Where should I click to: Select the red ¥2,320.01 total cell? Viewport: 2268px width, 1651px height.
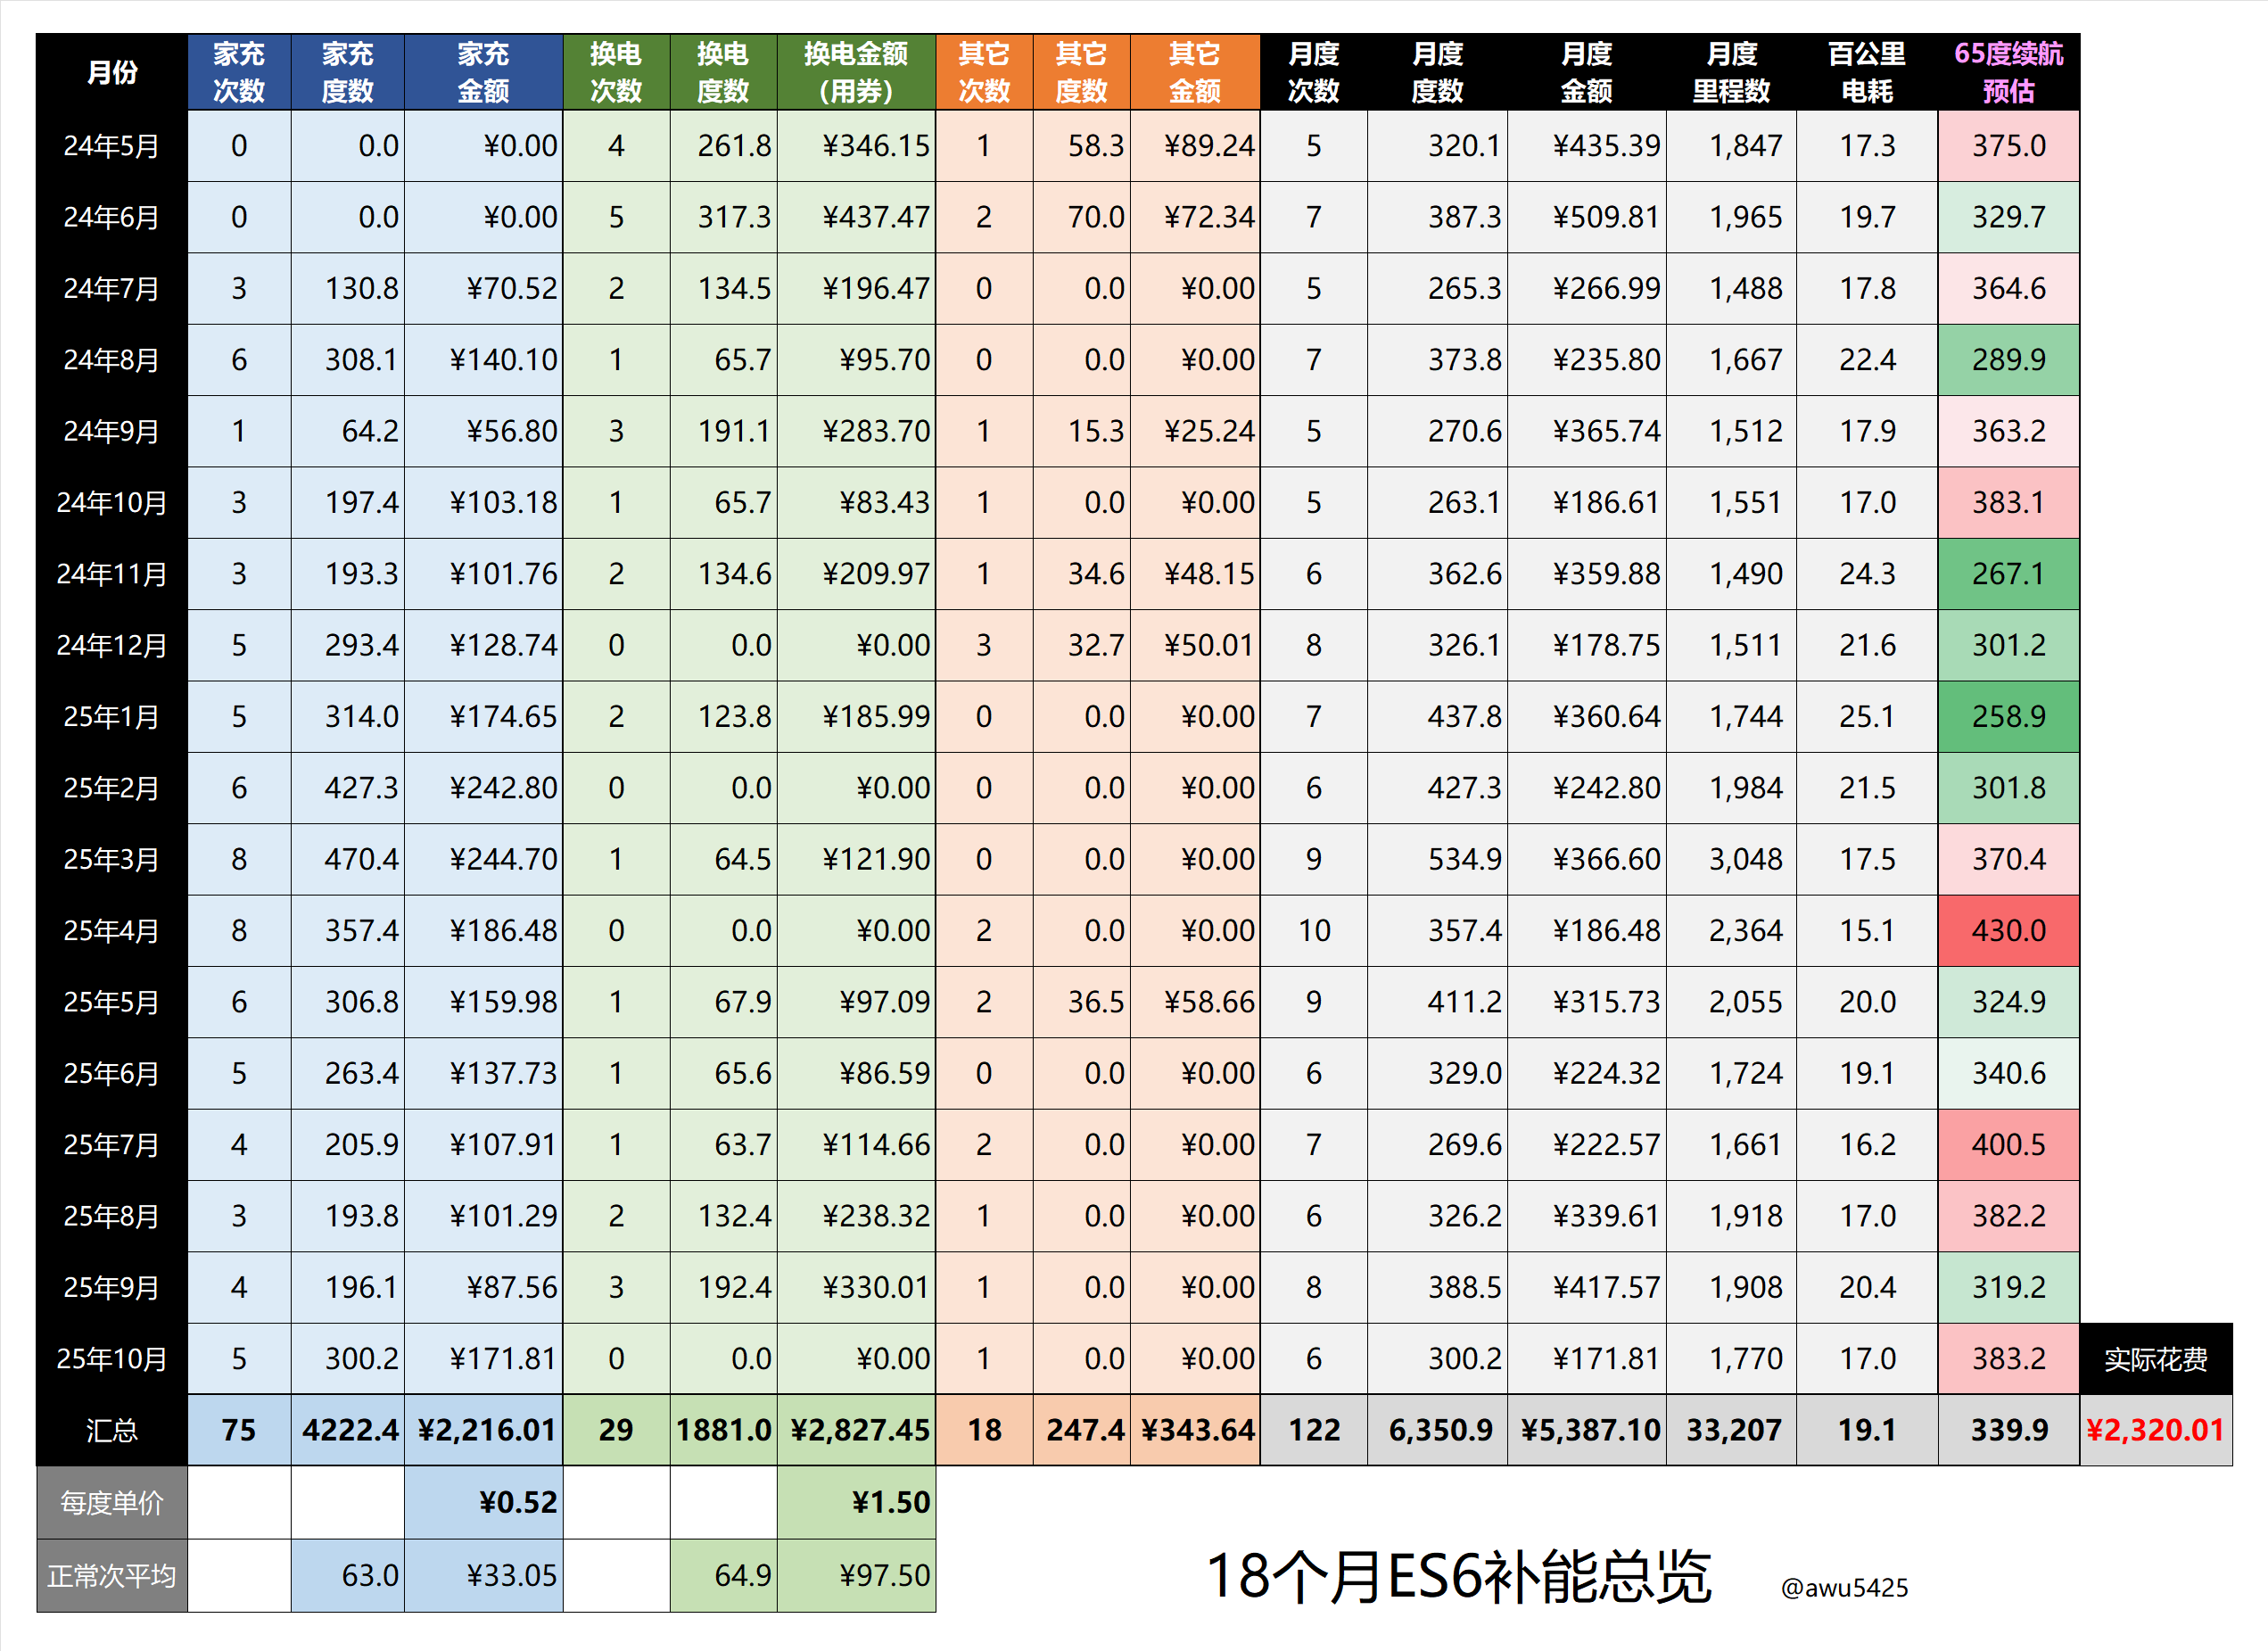pyautogui.click(x=2154, y=1430)
